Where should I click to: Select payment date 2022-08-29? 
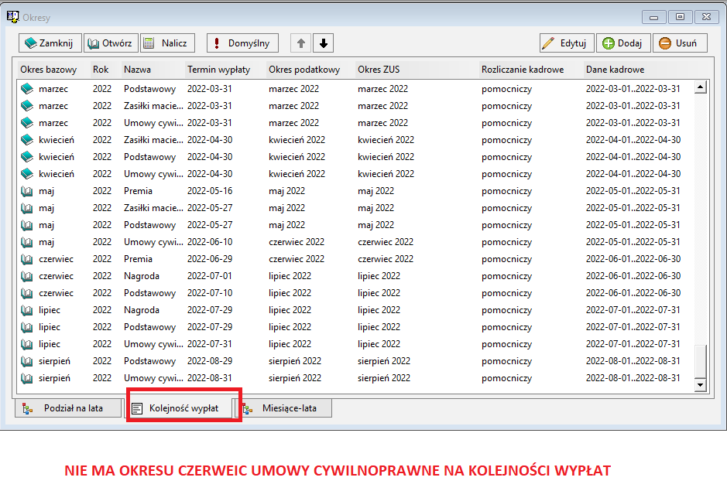210,361
